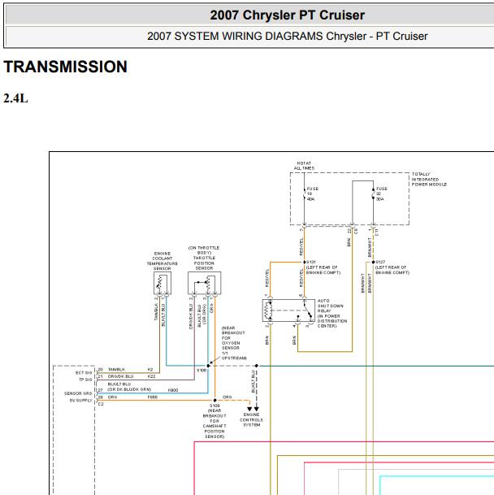Viewport: 494px width, 495px height.
Task: Click the S131 splice label
Action: 311,262
